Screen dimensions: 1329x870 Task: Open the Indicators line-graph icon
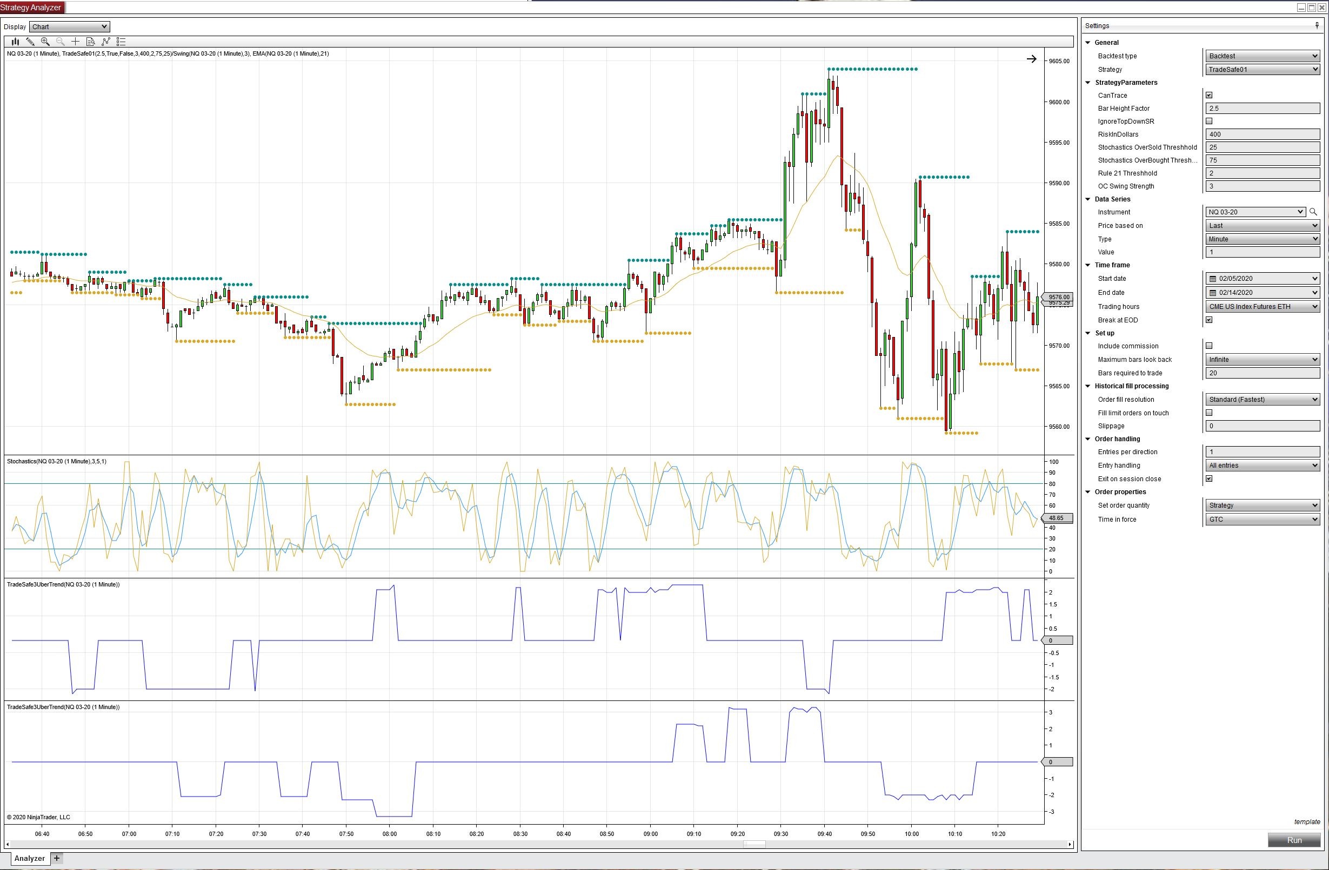pyautogui.click(x=106, y=41)
